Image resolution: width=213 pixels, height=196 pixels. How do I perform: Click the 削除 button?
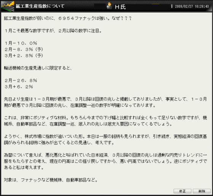[202, 191]
